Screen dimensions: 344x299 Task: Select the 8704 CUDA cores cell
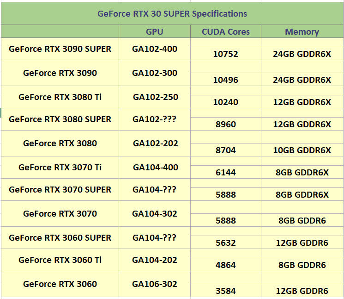pos(225,150)
